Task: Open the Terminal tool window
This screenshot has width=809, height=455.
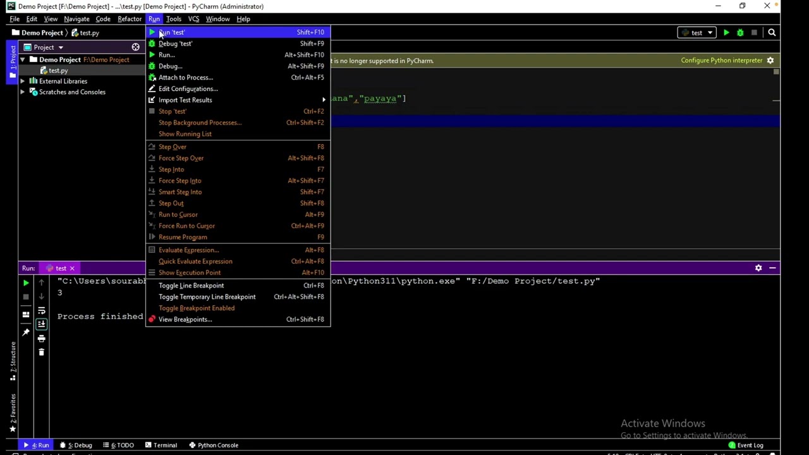Action: tap(161, 446)
